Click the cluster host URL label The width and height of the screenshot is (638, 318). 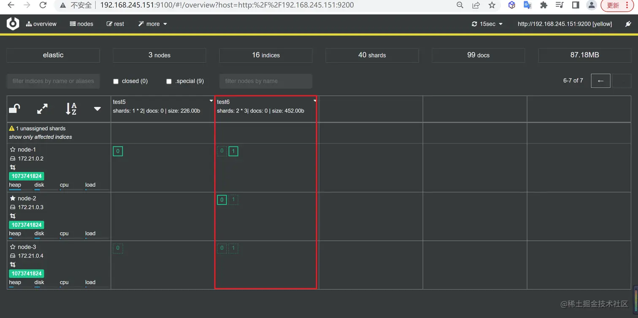click(x=565, y=24)
